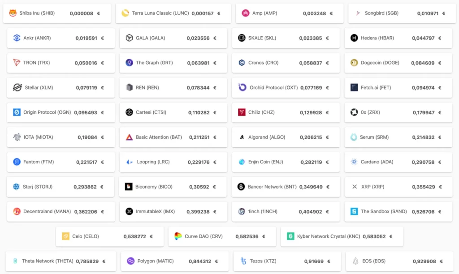Click the SKALE (SKL) icon
Image resolution: width=459 pixels, height=274 pixels.
[x=242, y=38]
